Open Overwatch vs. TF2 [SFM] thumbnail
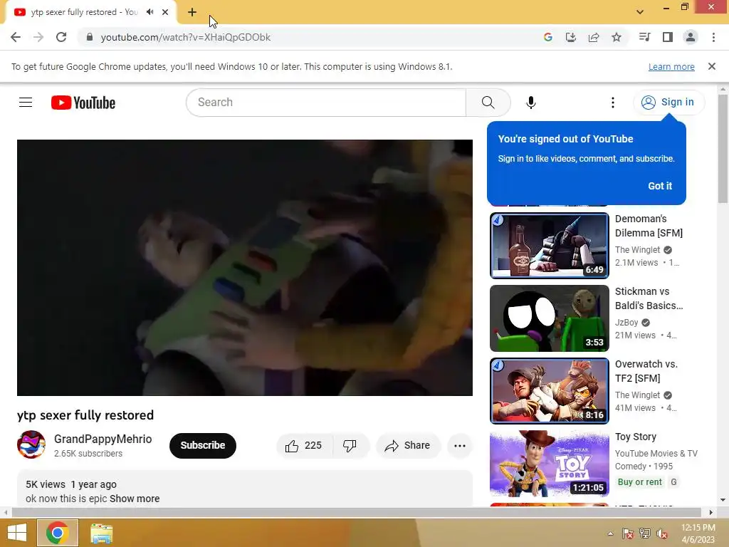The width and height of the screenshot is (729, 547). 549,391
